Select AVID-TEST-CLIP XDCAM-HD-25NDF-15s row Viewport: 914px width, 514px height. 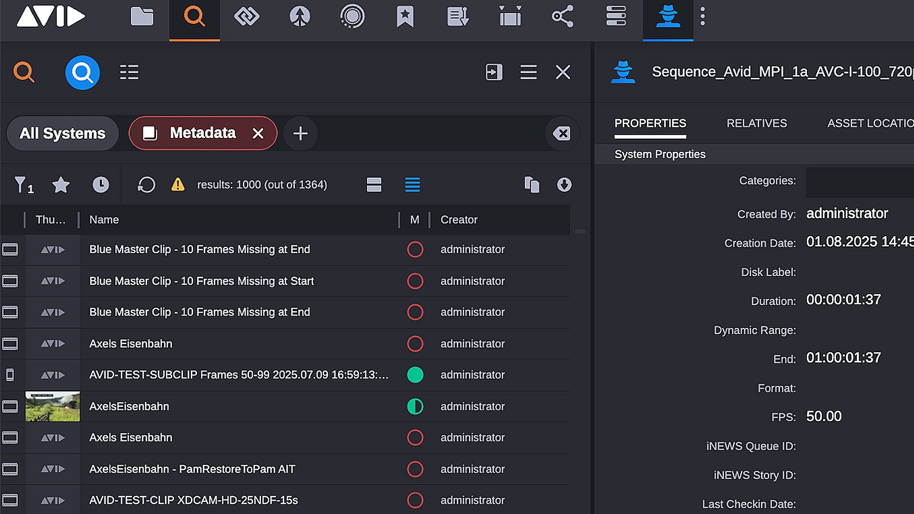(285, 500)
